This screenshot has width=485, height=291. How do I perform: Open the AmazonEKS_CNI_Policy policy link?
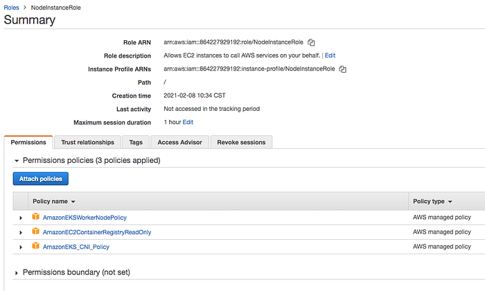(x=76, y=247)
